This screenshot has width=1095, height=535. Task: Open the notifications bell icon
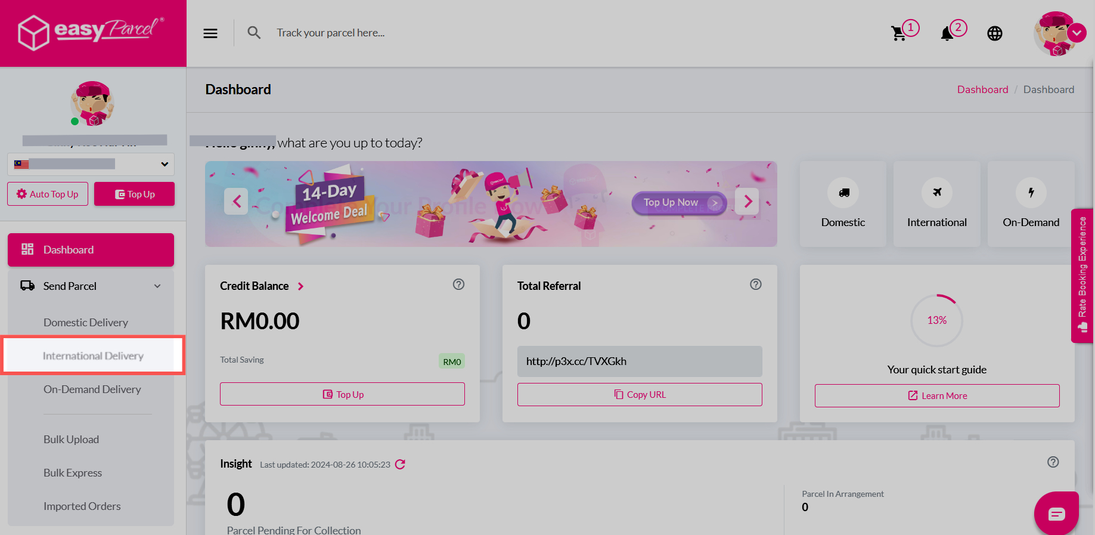point(947,33)
